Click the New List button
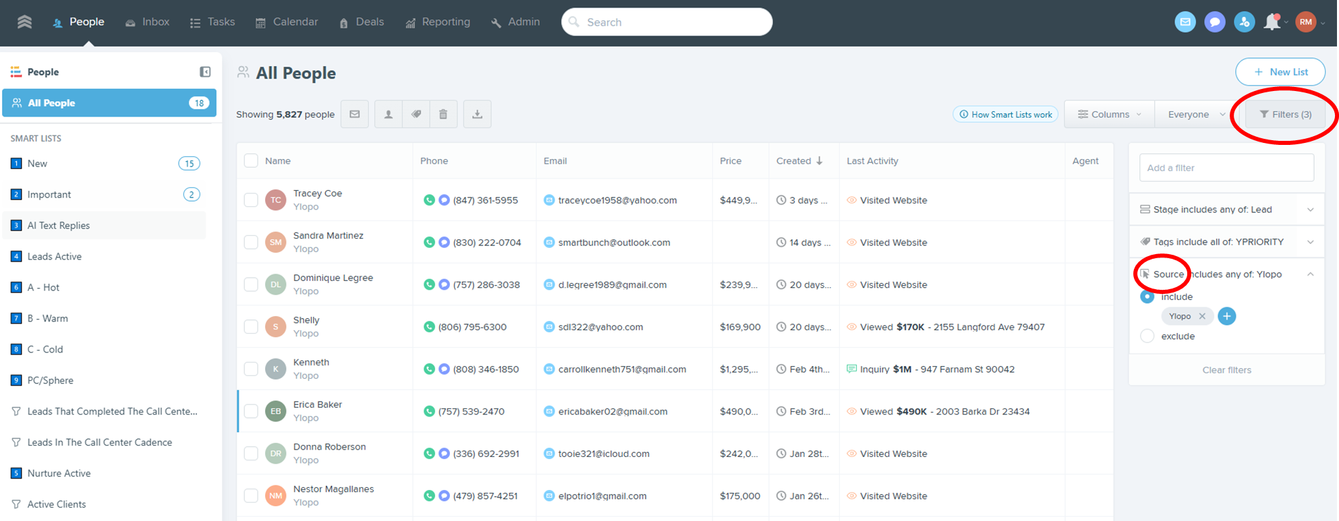The image size is (1339, 521). tap(1280, 72)
